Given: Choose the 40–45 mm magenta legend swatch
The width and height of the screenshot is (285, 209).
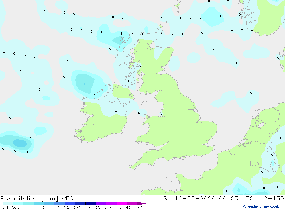Looking at the screenshot, I should point(122,203).
